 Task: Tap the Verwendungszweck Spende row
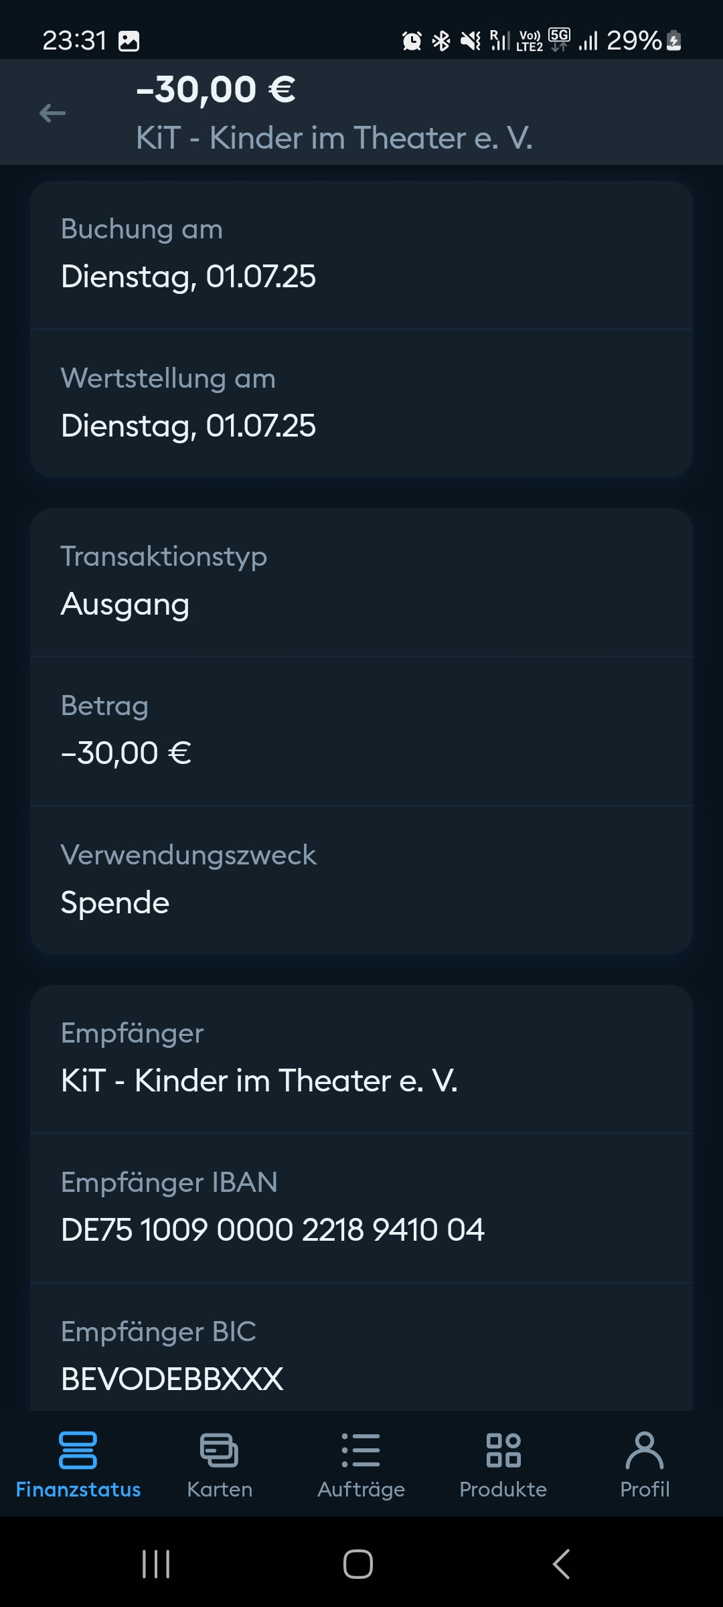tap(361, 880)
